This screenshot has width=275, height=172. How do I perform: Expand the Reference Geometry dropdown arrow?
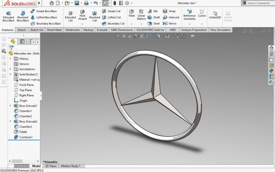[189, 24]
